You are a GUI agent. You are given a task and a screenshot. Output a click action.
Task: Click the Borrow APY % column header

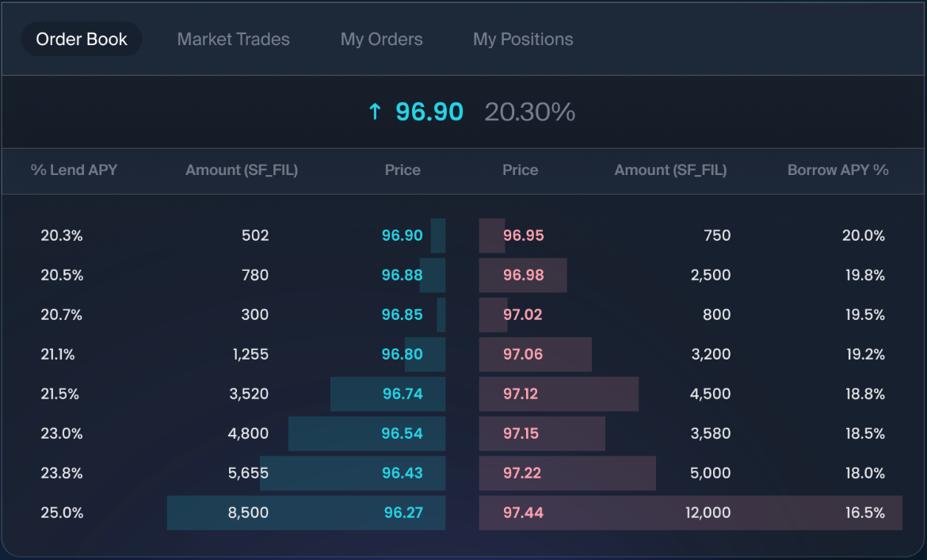pos(837,170)
